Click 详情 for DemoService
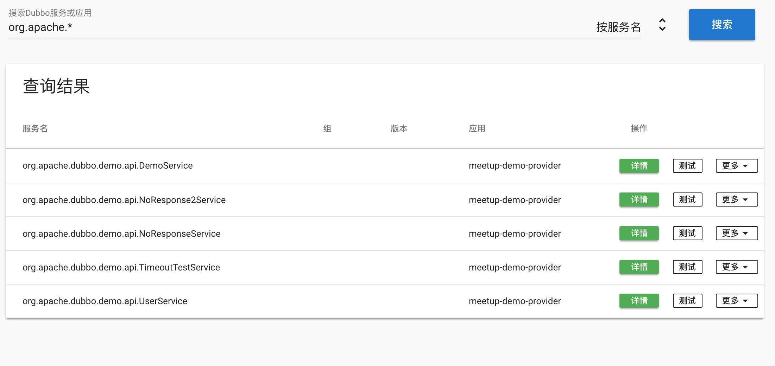Screen dimensions: 775x366 (x=639, y=165)
